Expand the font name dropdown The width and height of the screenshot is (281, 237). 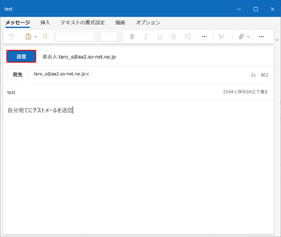click(x=97, y=37)
